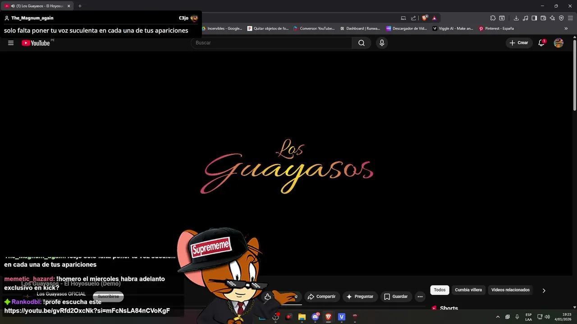Open a new browser tab with plus
The height and width of the screenshot is (324, 577).
click(x=80, y=6)
